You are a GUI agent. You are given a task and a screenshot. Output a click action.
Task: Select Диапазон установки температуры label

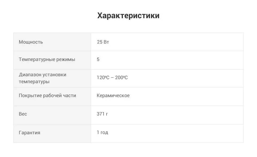pos(43,78)
